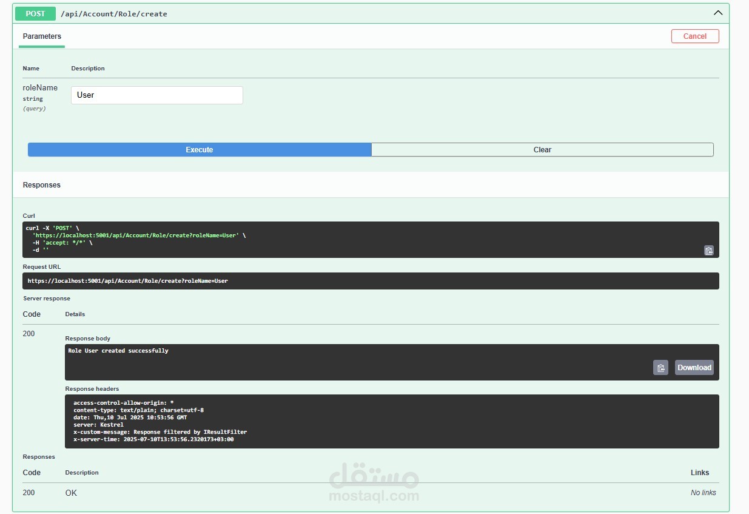
Task: Cancel the try-it-out mode
Action: [x=695, y=36]
